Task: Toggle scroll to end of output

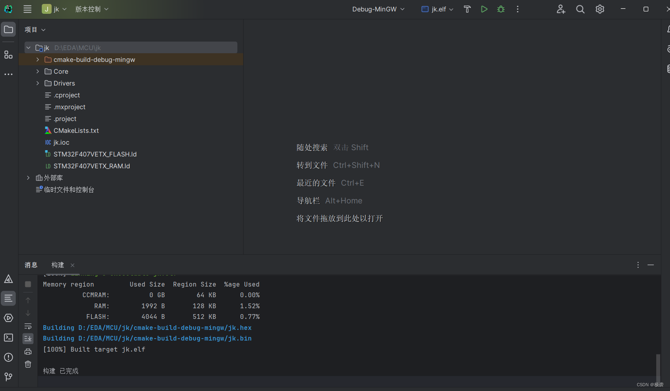Action: (x=28, y=339)
